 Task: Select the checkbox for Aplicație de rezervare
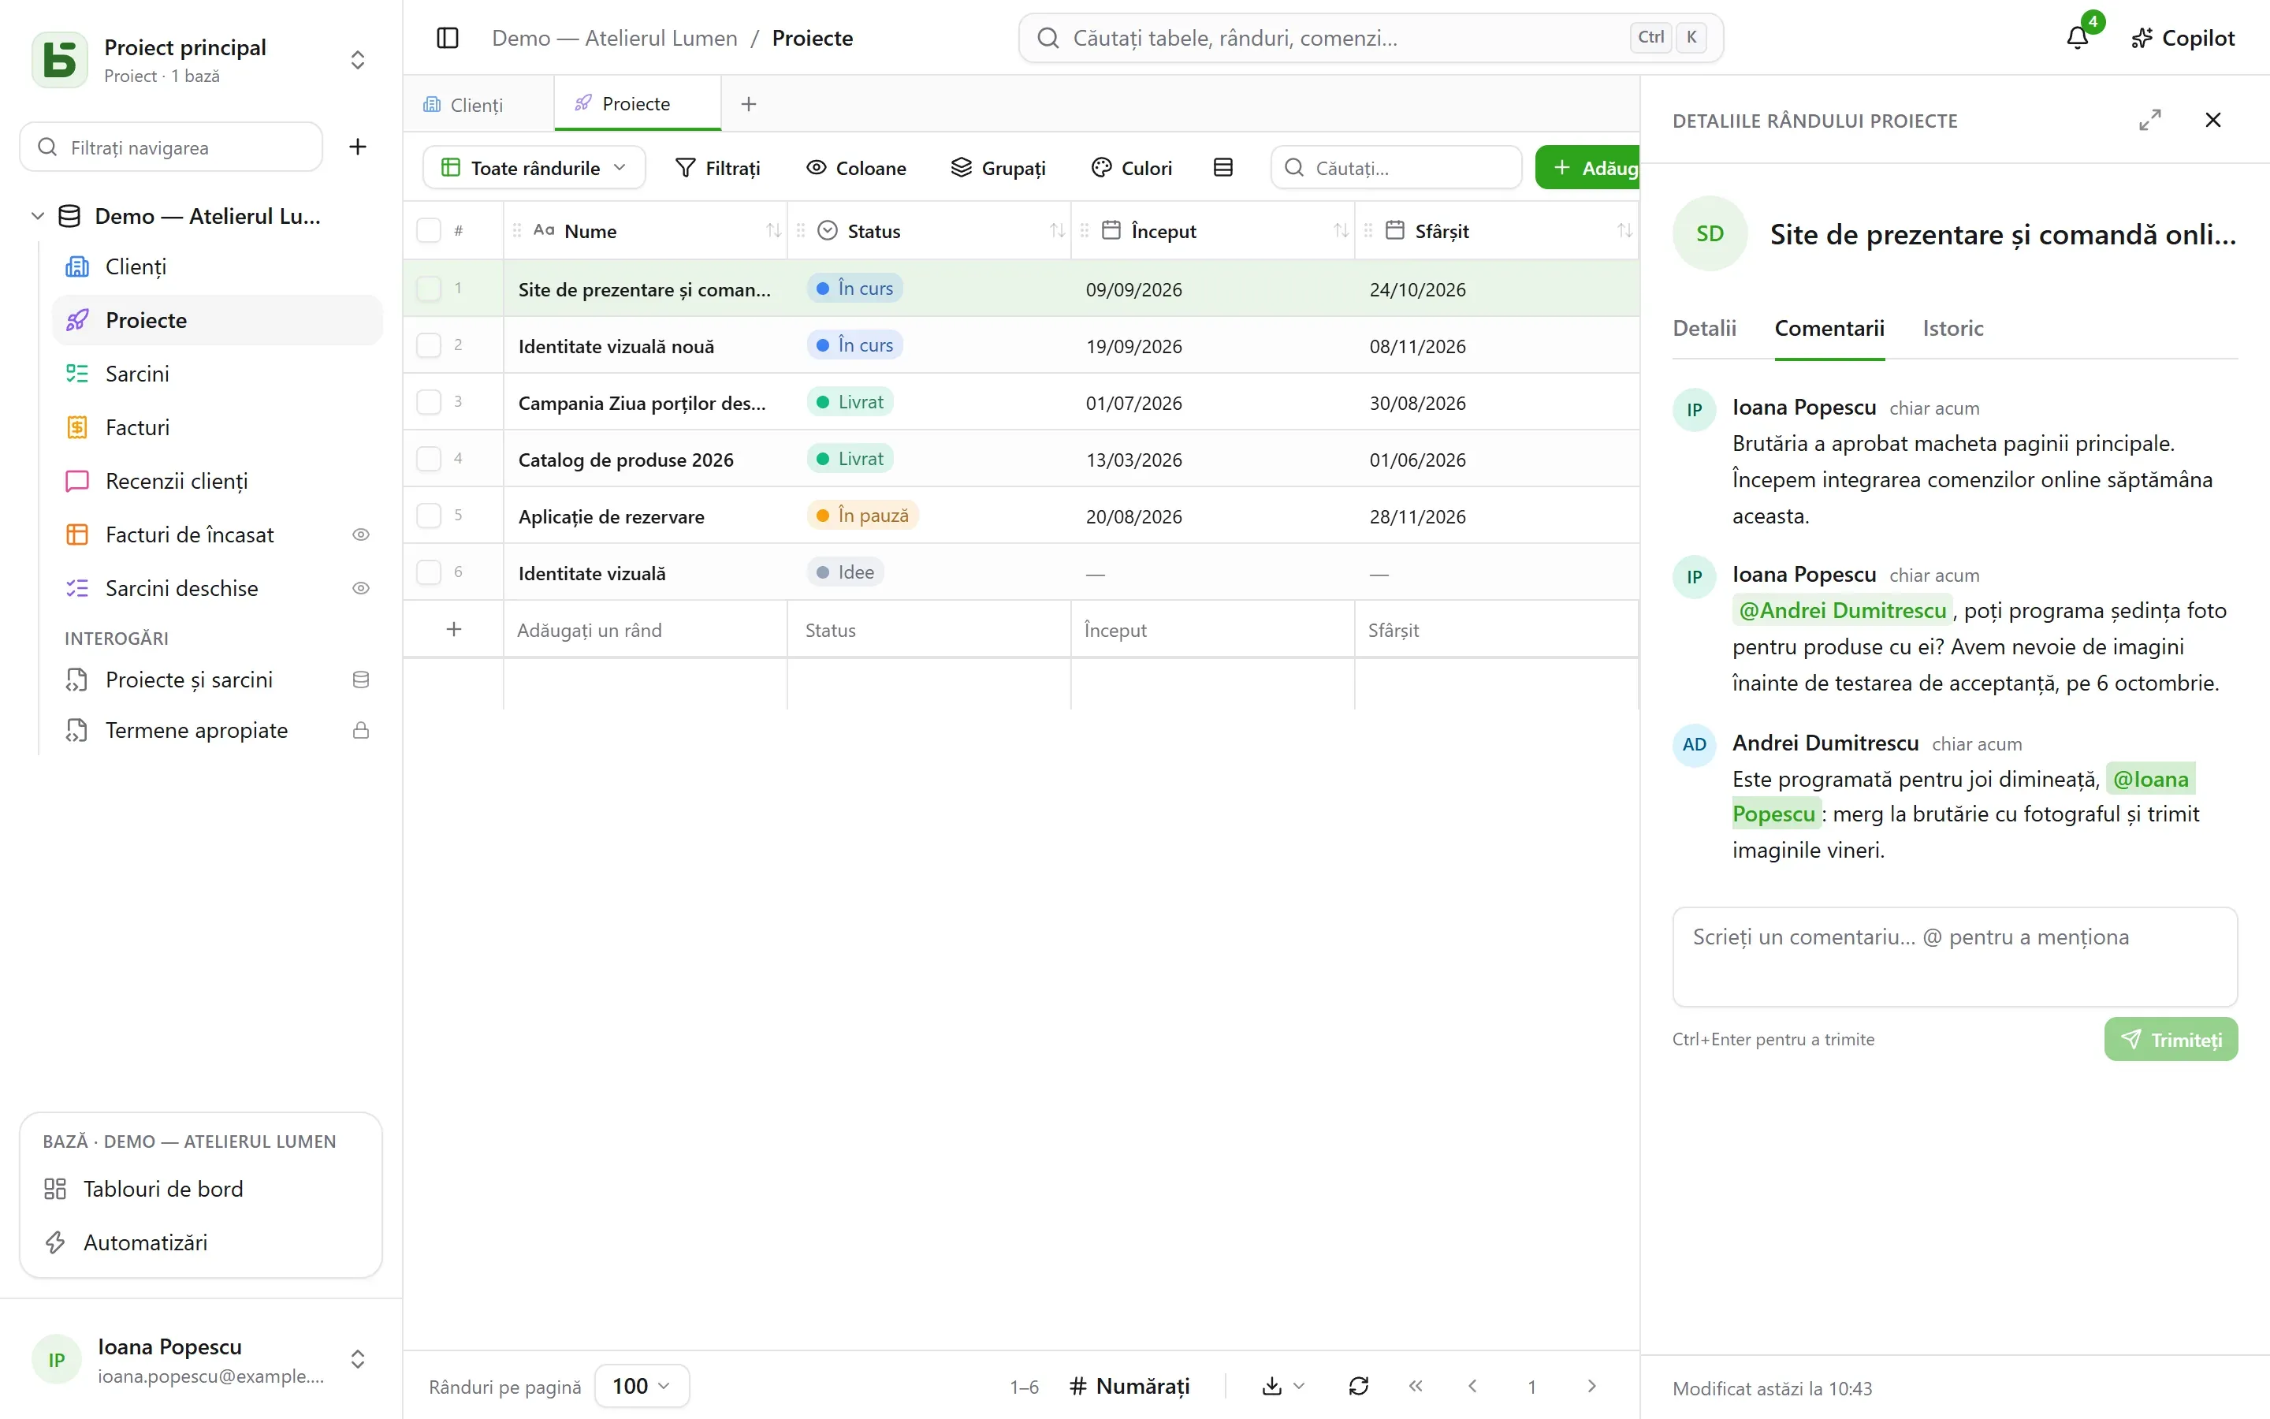(x=429, y=516)
